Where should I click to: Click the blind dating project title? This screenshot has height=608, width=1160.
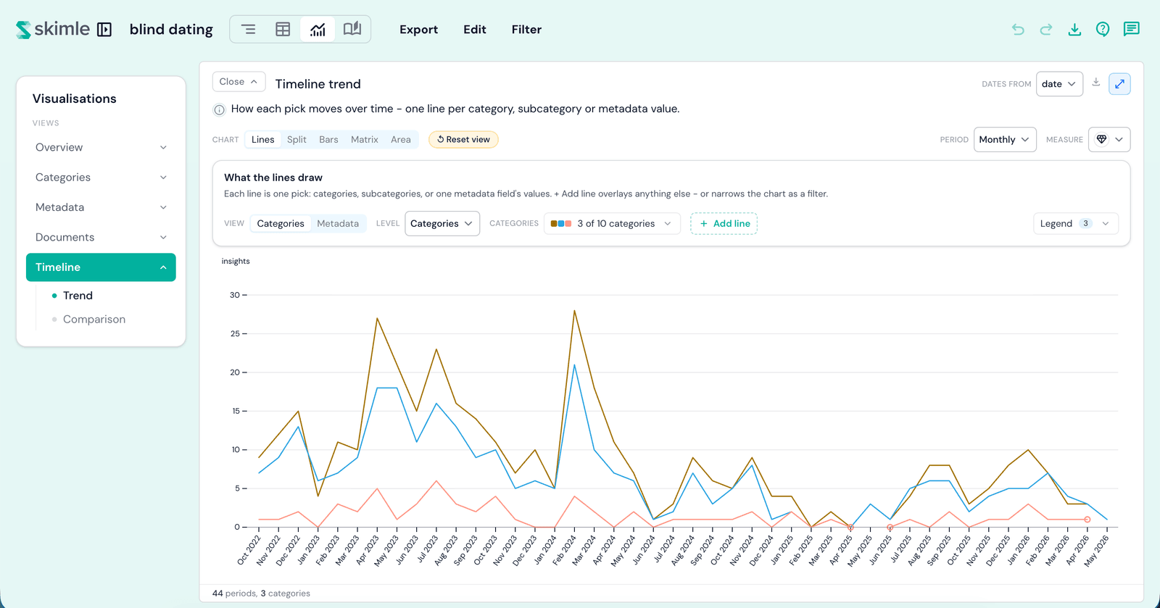pyautogui.click(x=171, y=30)
